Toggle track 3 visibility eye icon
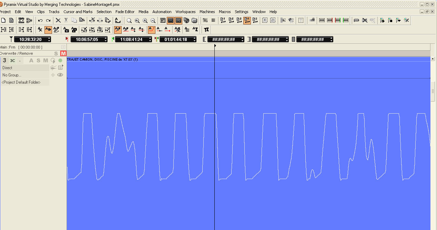 pyautogui.click(x=60, y=75)
